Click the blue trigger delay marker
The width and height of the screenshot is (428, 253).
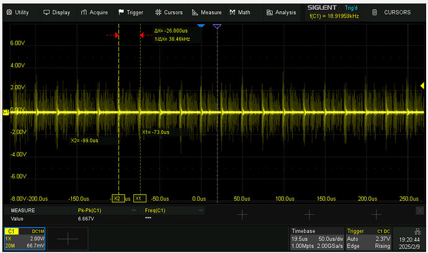tap(201, 25)
